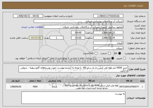Click the remaining days field showing 1
The width and height of the screenshot is (153, 108).
[x=57, y=38]
